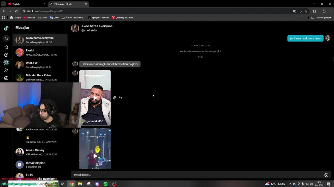
Task: Open Çevrimiçi YouTube bookmark
Action: [123, 18]
